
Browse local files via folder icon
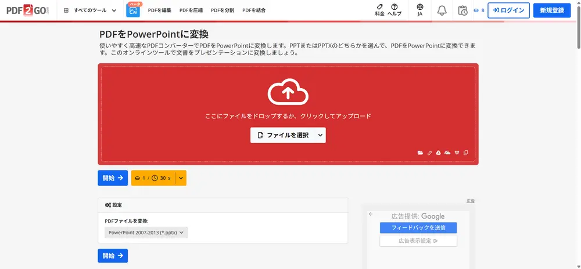tap(420, 152)
